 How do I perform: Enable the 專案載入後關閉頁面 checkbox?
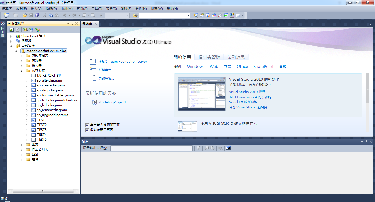87,125
